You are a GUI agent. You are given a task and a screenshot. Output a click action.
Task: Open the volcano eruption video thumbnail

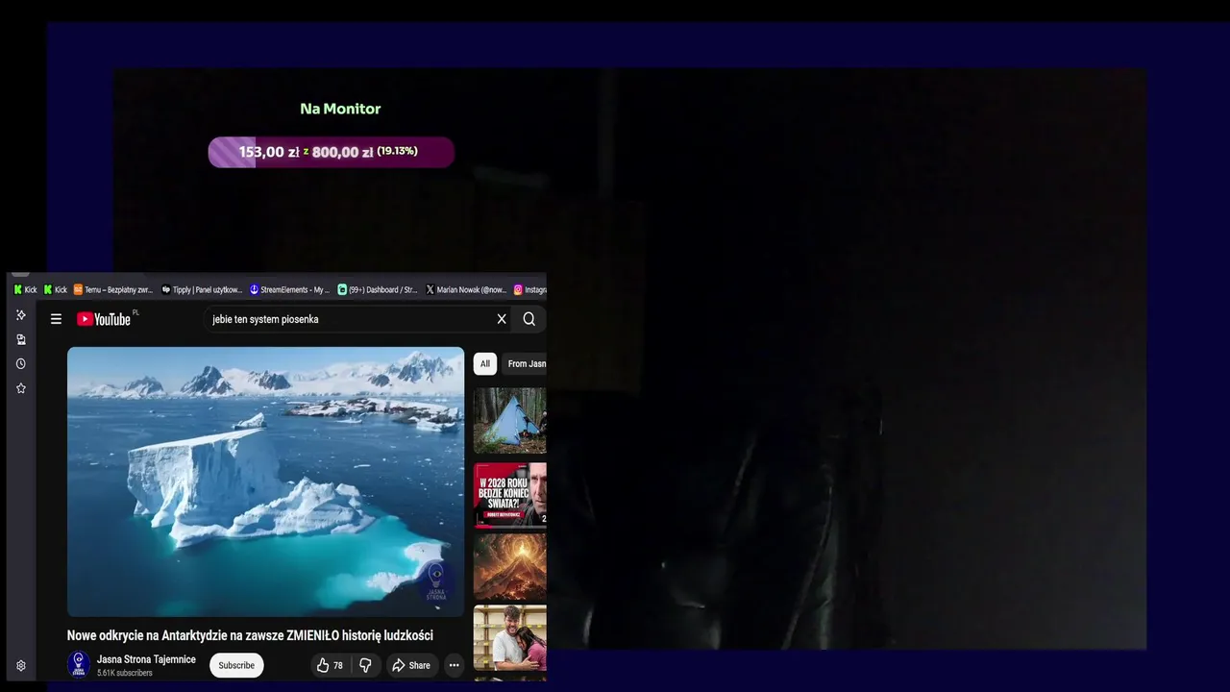[x=510, y=567]
